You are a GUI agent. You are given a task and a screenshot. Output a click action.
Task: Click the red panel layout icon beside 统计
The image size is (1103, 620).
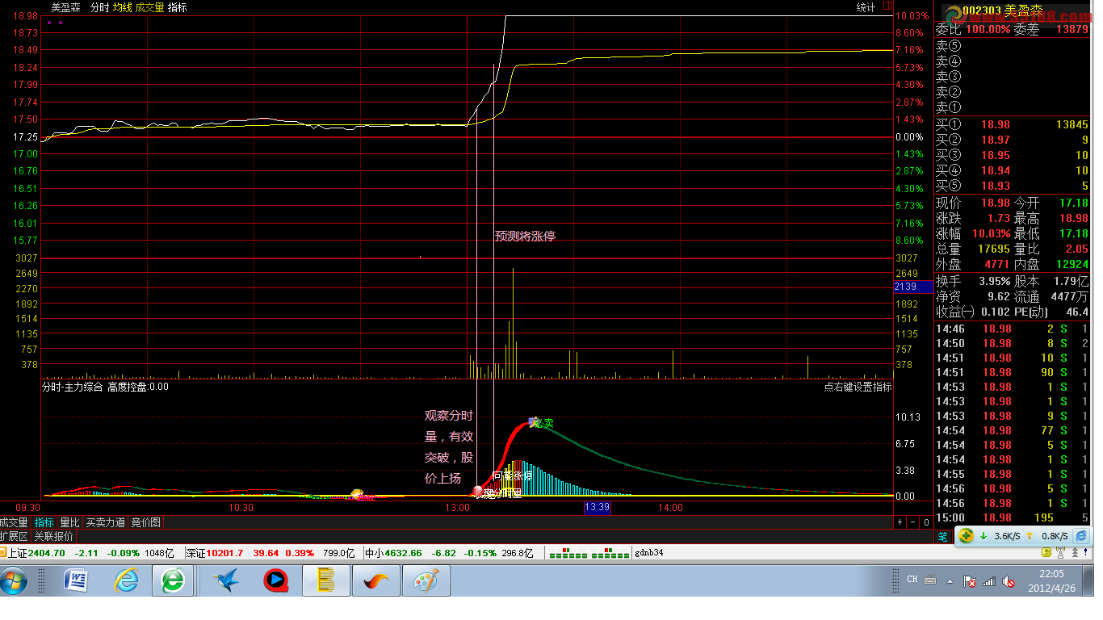(887, 6)
